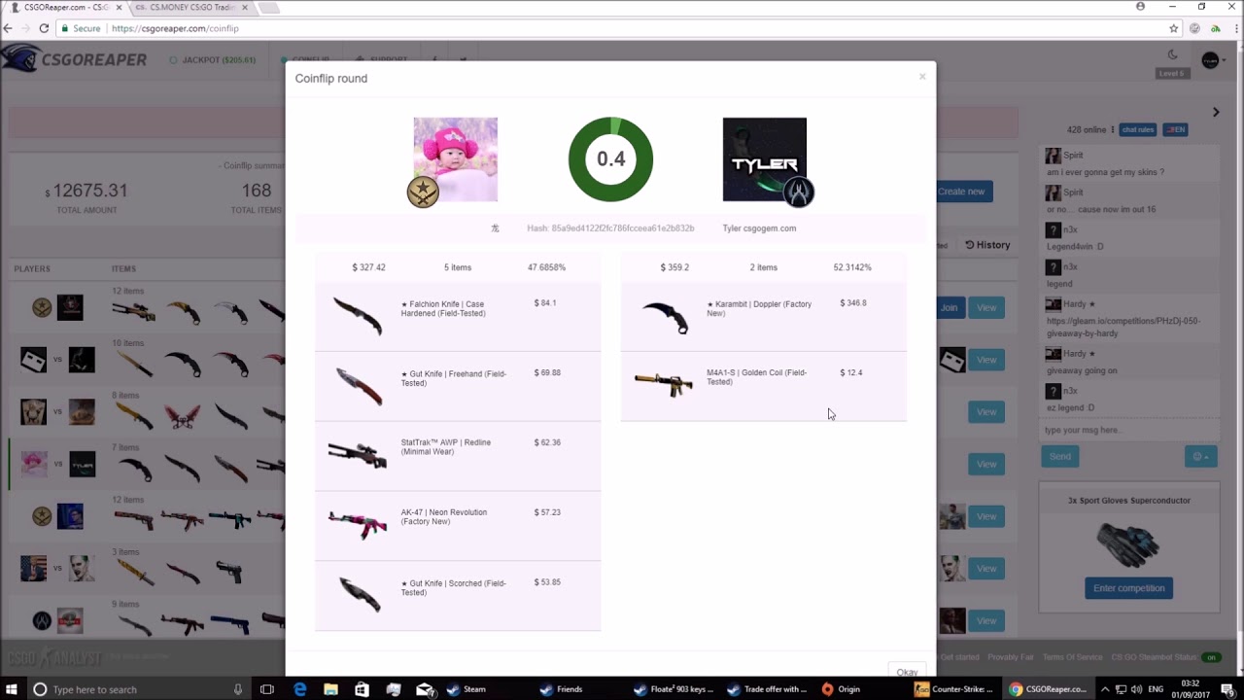Click the Chrome user profile icon

click(1140, 6)
